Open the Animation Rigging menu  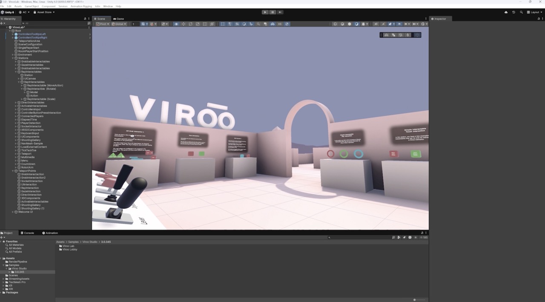point(80,6)
